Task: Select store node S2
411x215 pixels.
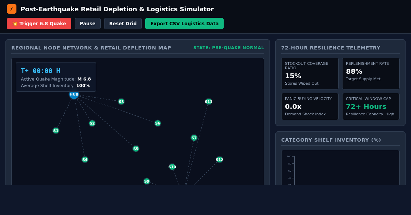Action: [x=92, y=123]
